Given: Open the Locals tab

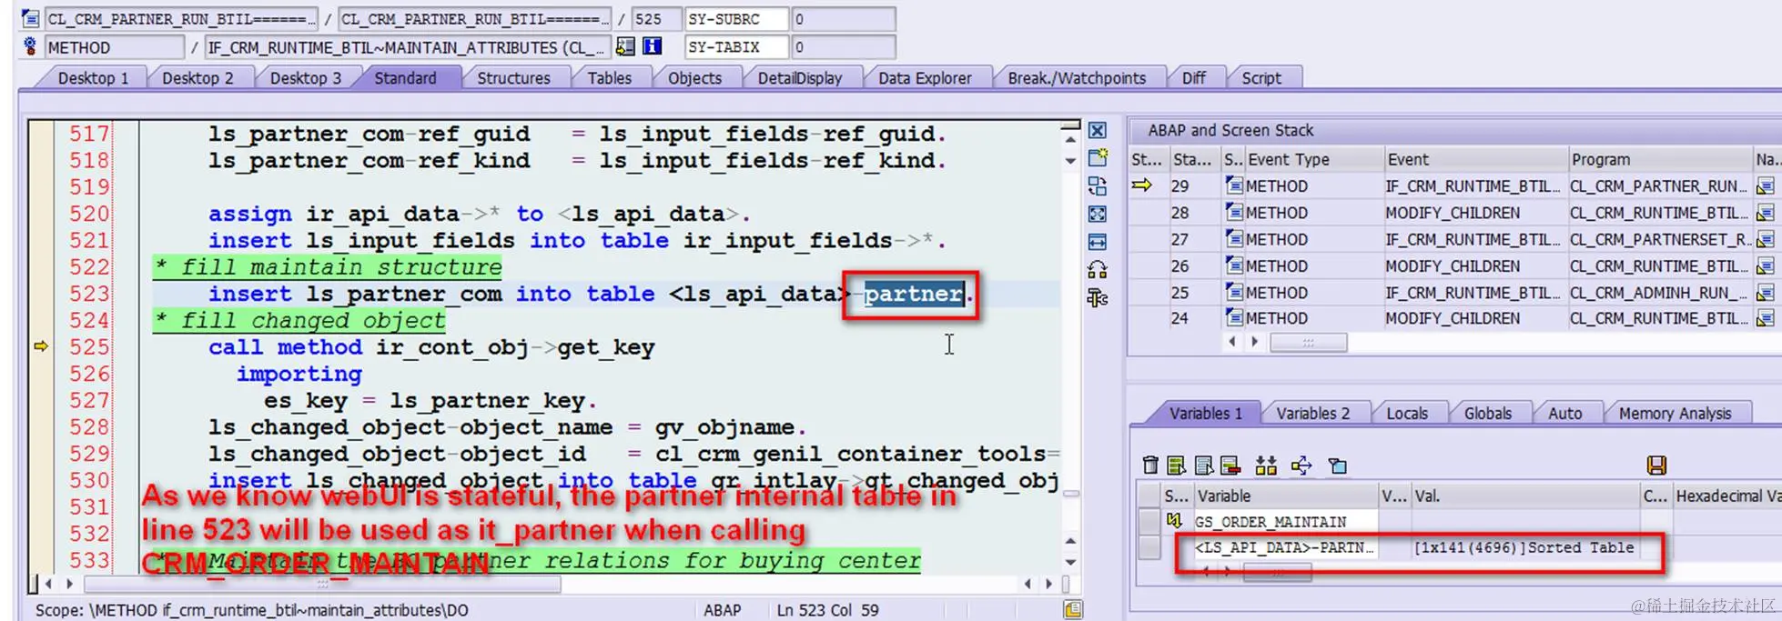Looking at the screenshot, I should click(x=1407, y=414).
